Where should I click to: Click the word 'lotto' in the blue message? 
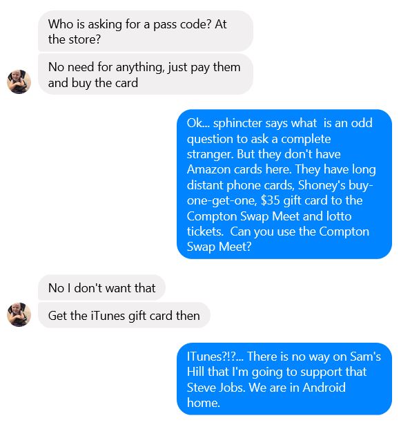(x=339, y=216)
